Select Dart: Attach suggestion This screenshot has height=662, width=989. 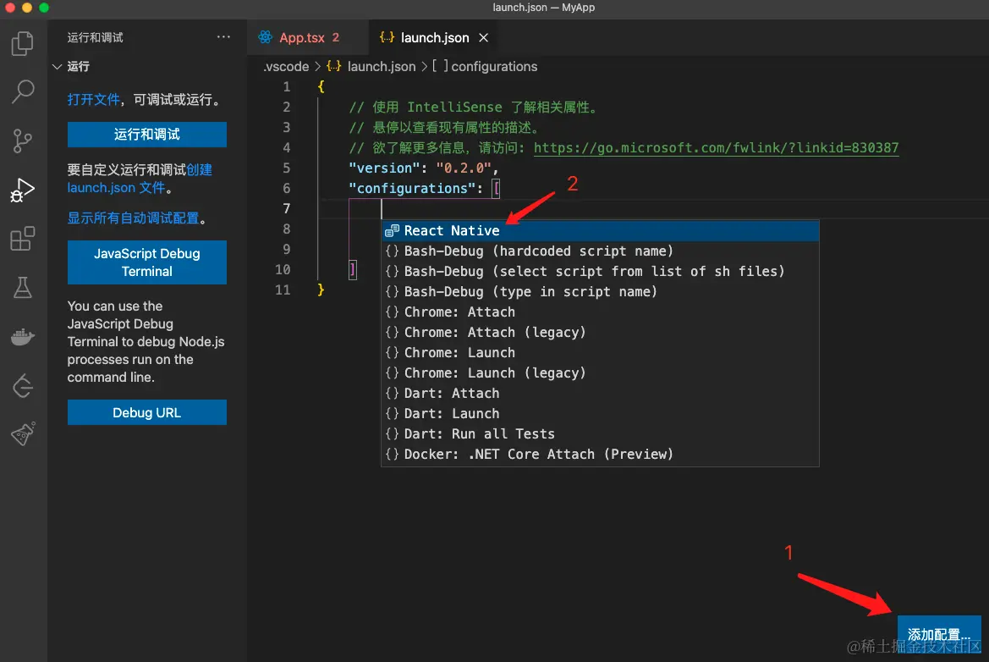600,393
